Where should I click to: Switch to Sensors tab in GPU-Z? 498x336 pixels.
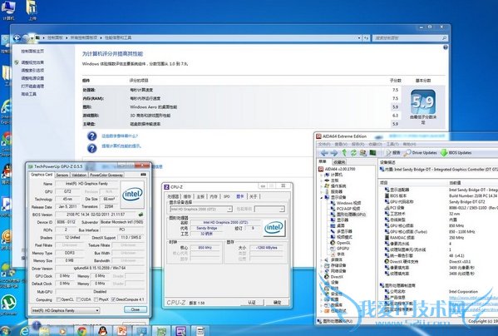point(62,175)
